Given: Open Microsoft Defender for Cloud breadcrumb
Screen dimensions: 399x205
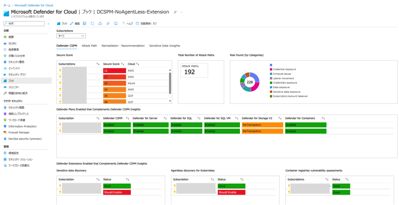Looking at the screenshot, I should pos(34,5).
